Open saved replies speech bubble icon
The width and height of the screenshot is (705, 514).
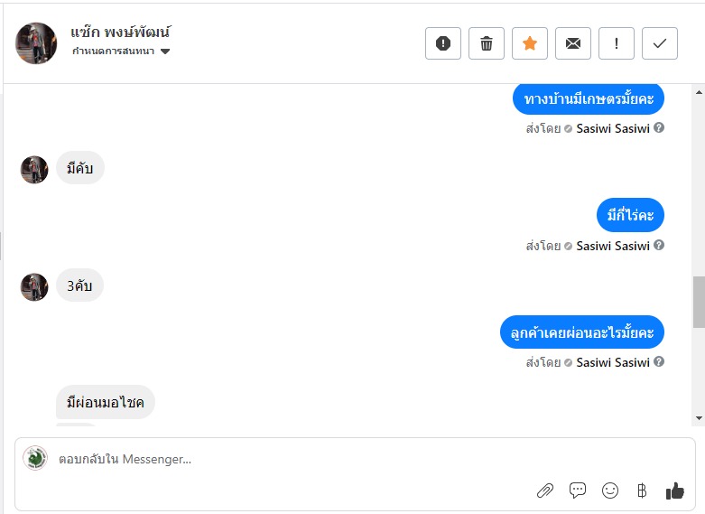tap(578, 491)
